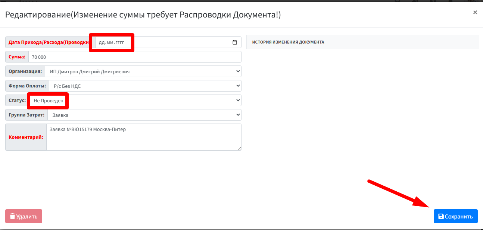Viewport: 483px width, 230px height.
Task: Click inside the Комментарий text area
Action: click(x=144, y=137)
